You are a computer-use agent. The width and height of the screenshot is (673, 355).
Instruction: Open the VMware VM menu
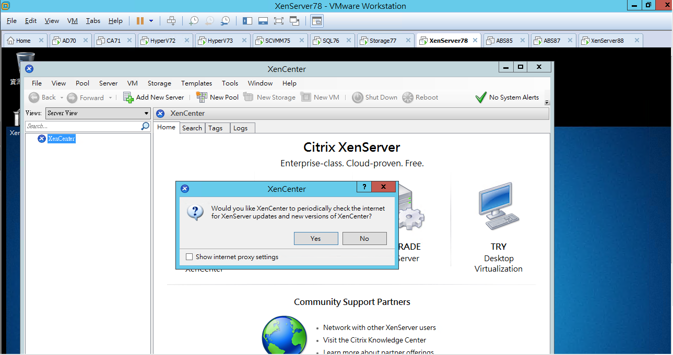point(73,21)
